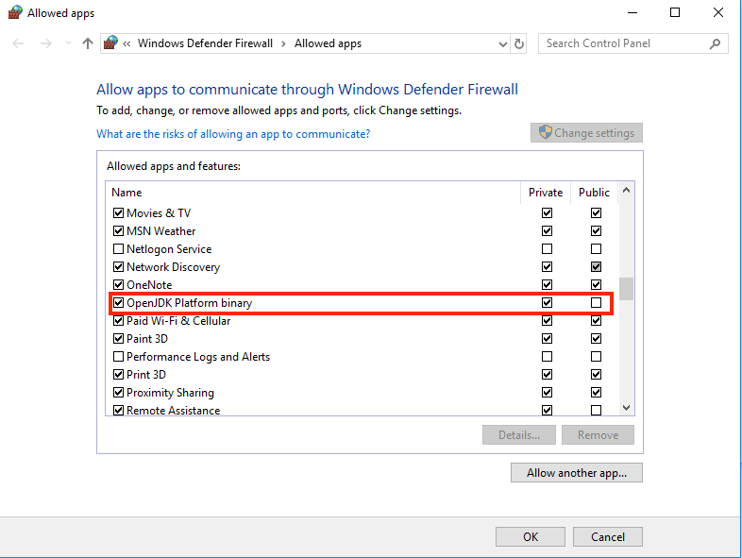Minimize the Allowed apps window
The image size is (742, 558).
point(632,13)
